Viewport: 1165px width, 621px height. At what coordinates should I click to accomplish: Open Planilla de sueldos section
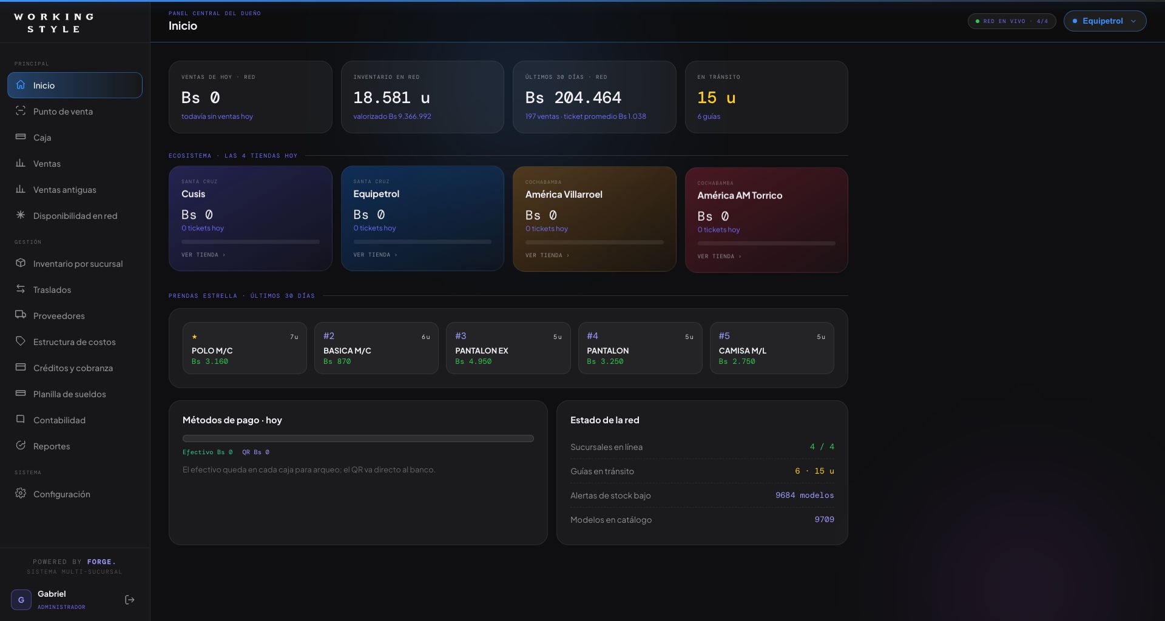point(75,394)
